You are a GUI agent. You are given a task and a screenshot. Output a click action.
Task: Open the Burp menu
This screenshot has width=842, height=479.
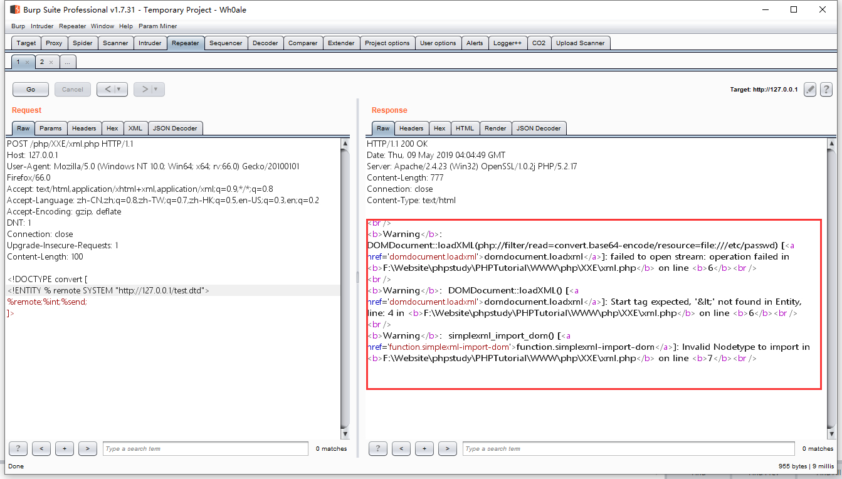18,26
